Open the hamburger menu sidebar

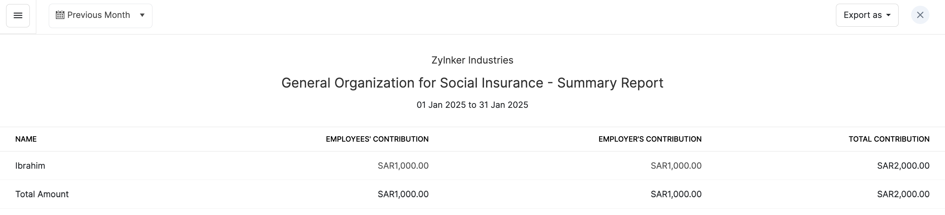[18, 16]
